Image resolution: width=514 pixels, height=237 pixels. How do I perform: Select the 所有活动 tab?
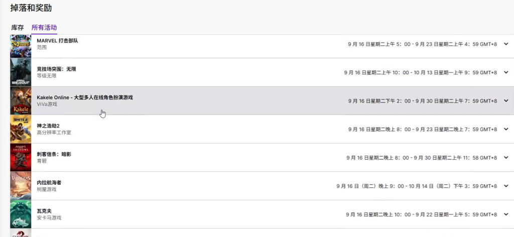tap(44, 28)
